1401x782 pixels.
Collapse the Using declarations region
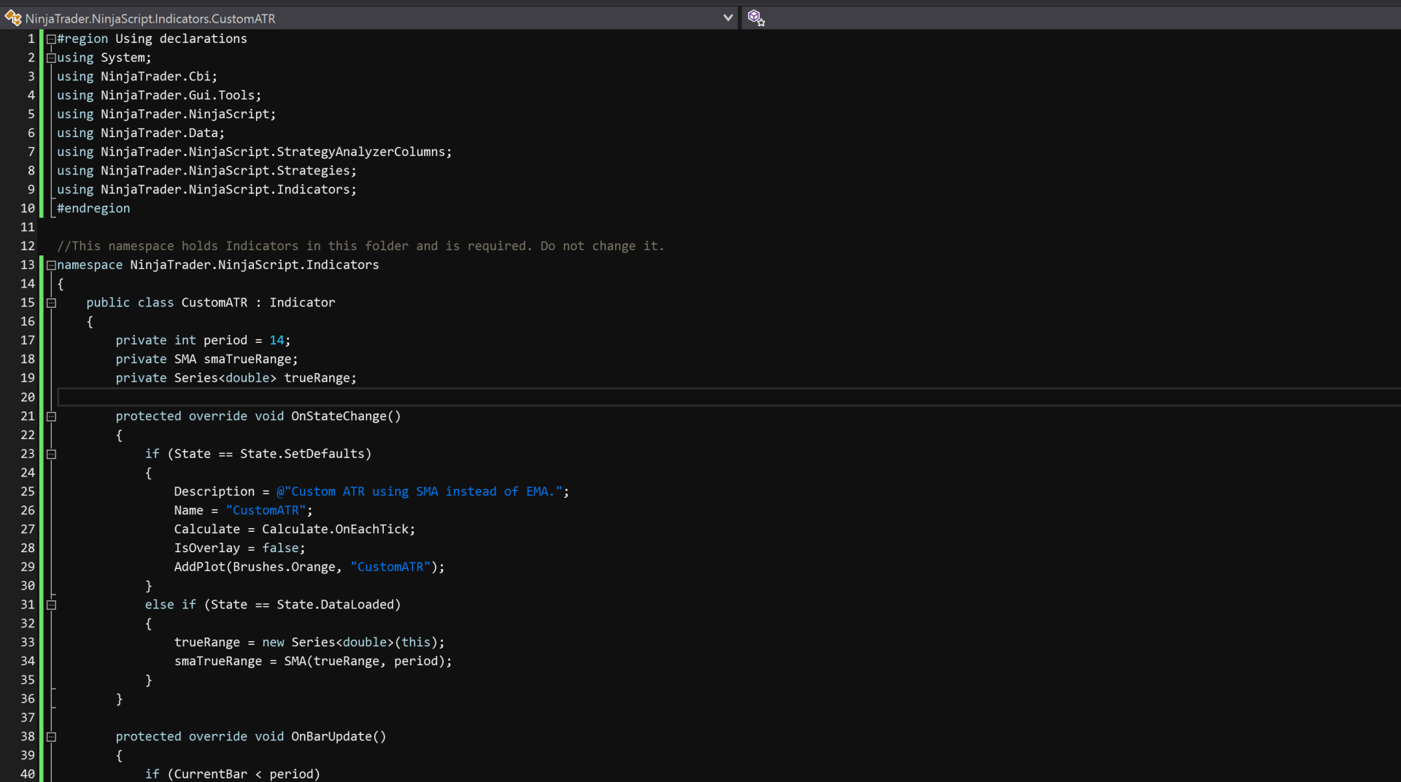[51, 39]
